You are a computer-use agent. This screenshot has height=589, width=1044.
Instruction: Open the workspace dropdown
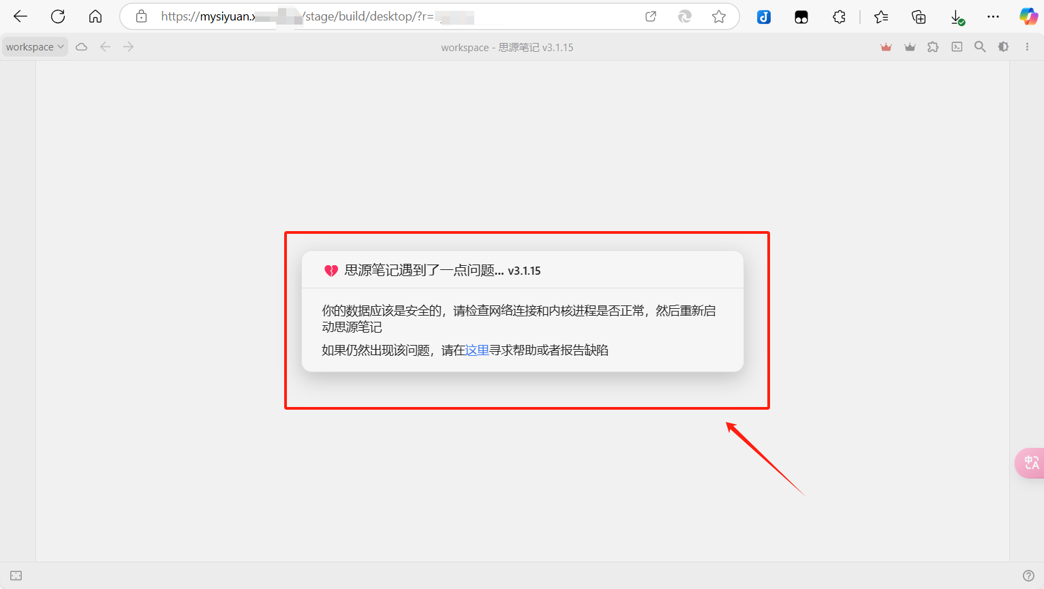(35, 47)
